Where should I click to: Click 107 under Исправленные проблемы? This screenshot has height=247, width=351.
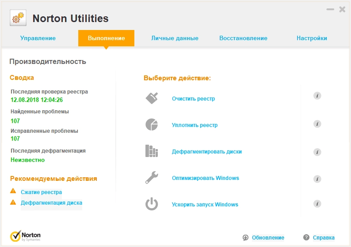(15, 138)
